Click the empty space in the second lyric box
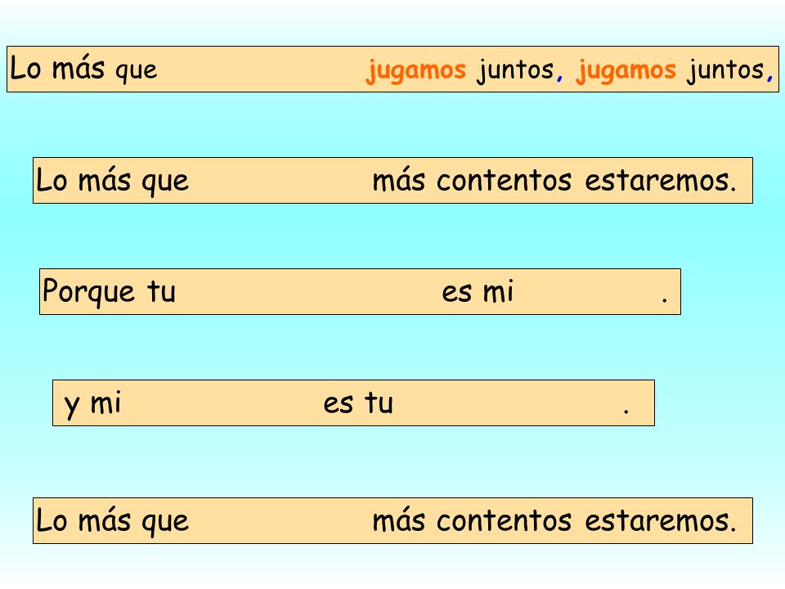This screenshot has height=589, width=785. 280,180
